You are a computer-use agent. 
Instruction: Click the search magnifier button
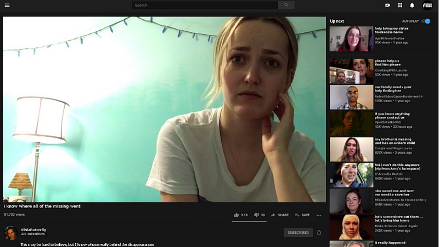286,5
